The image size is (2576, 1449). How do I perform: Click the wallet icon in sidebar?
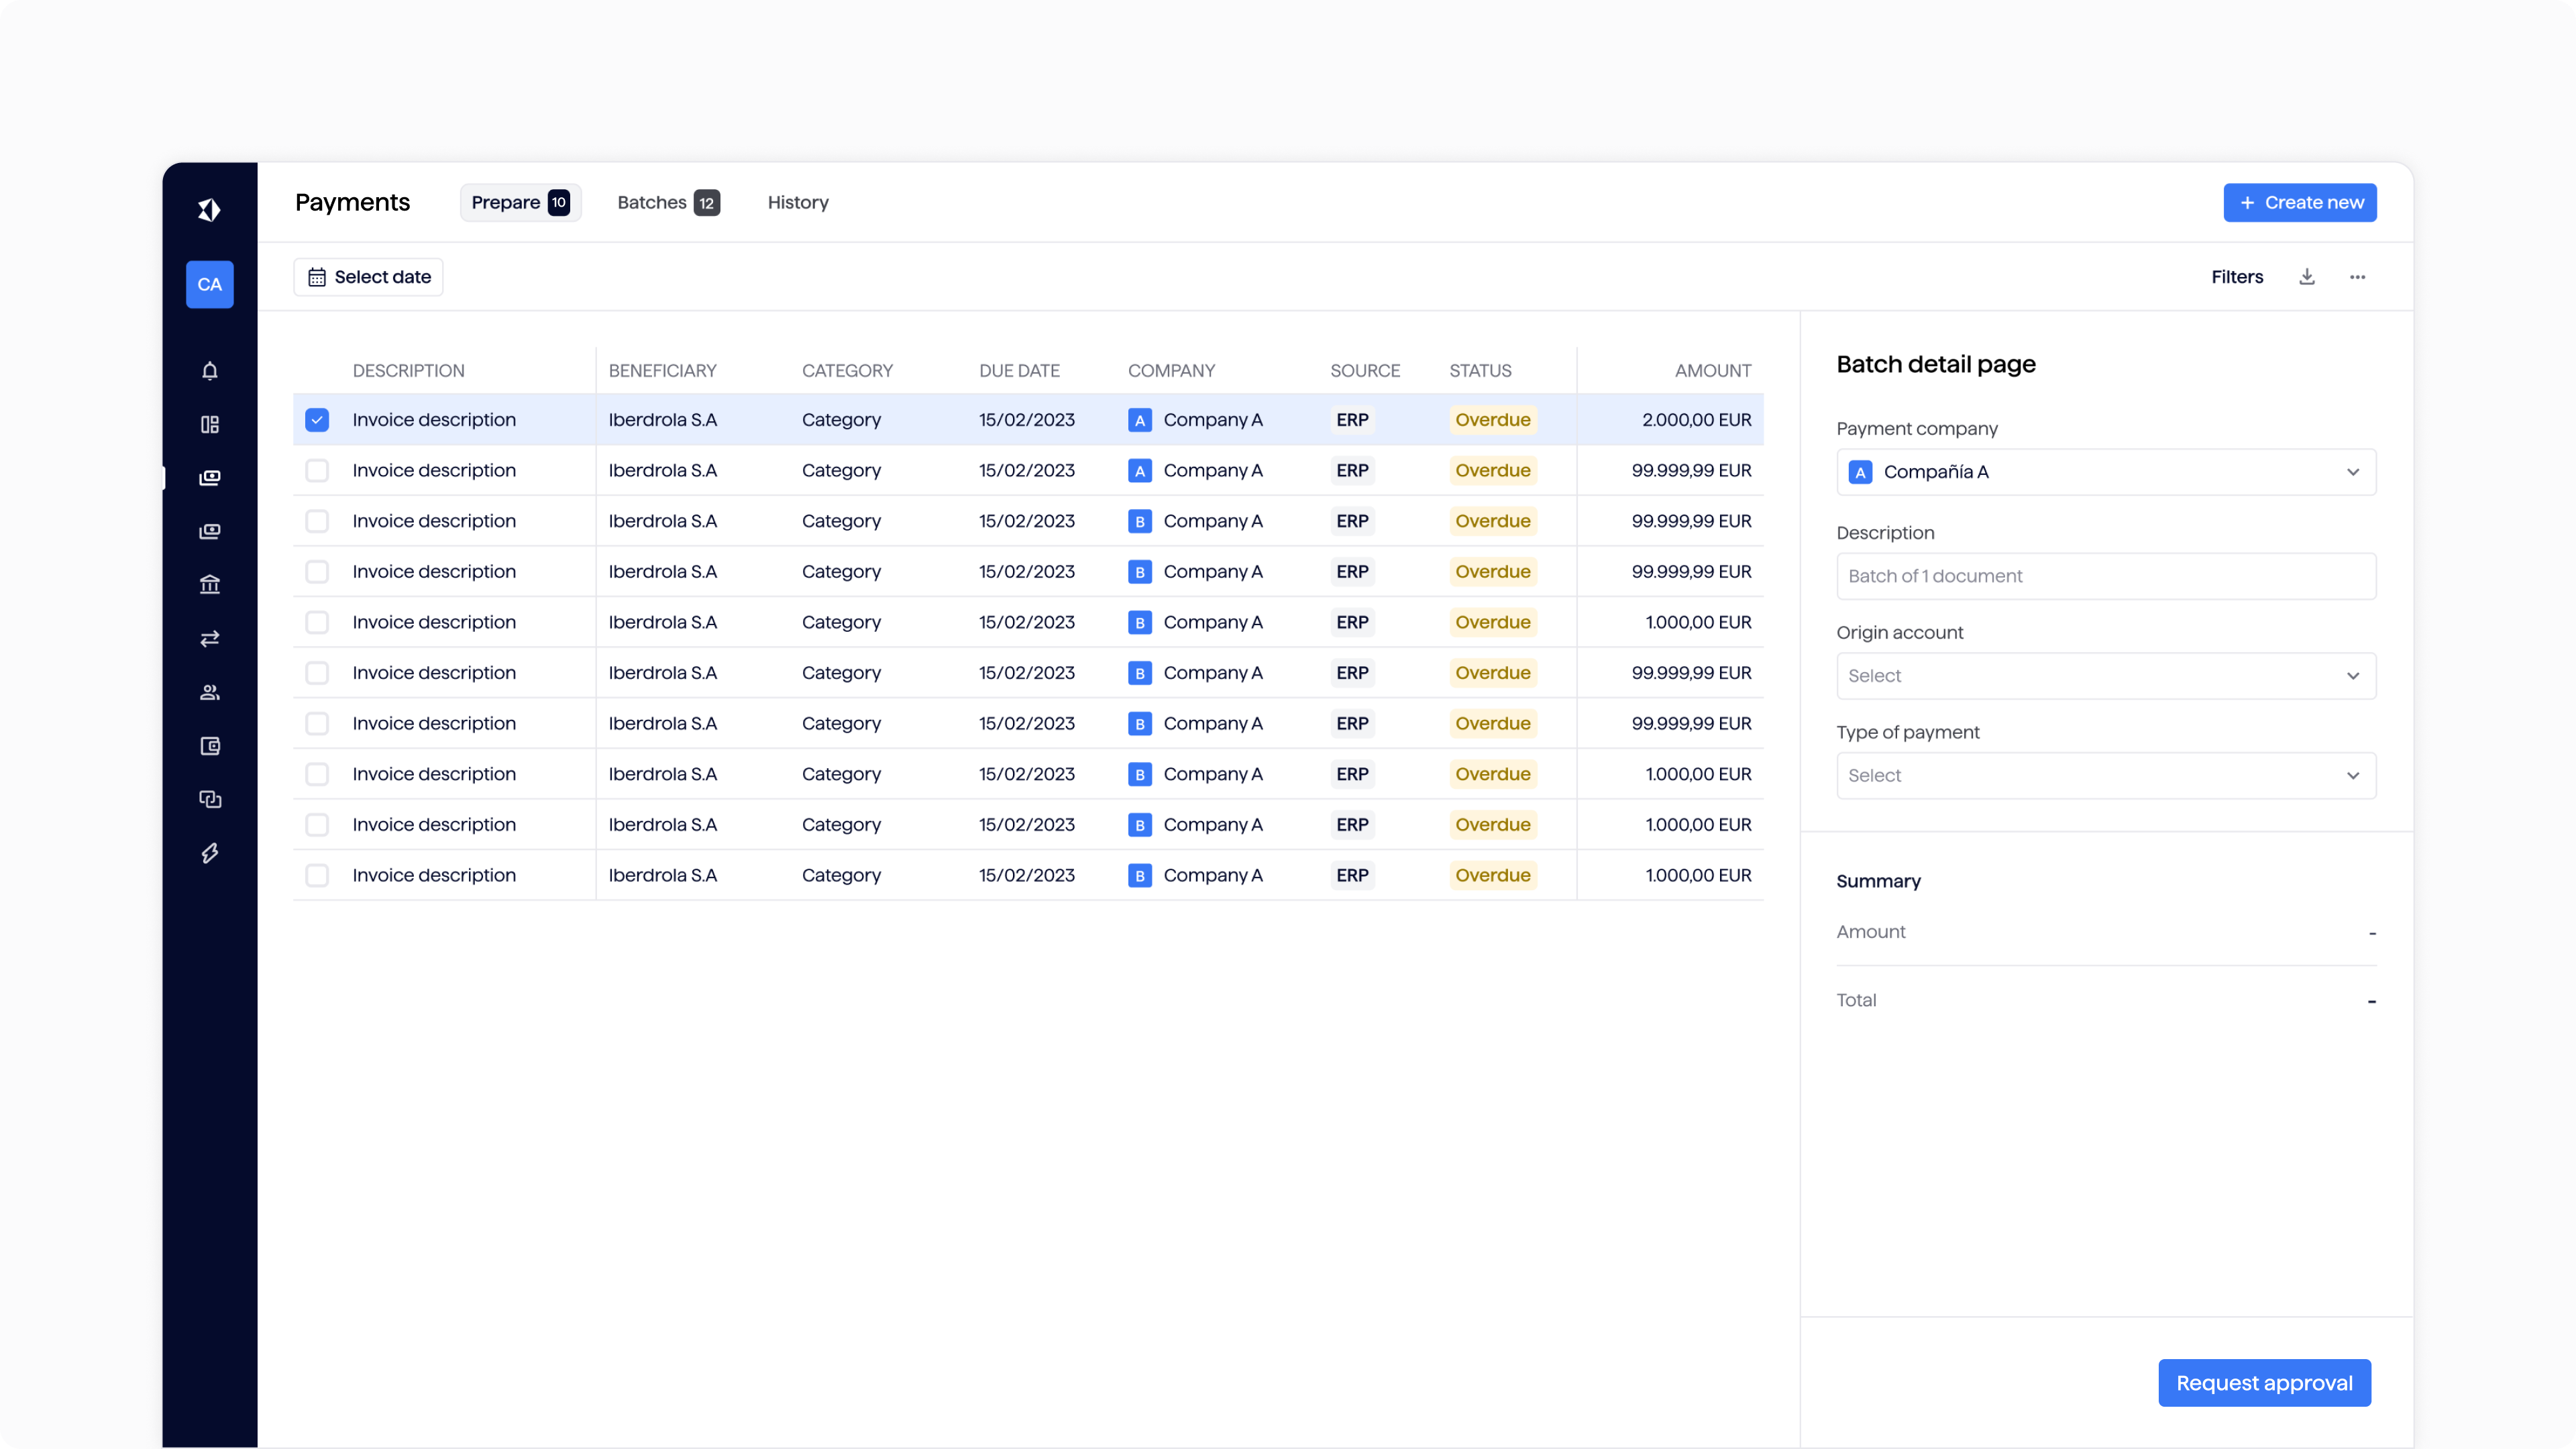[209, 746]
